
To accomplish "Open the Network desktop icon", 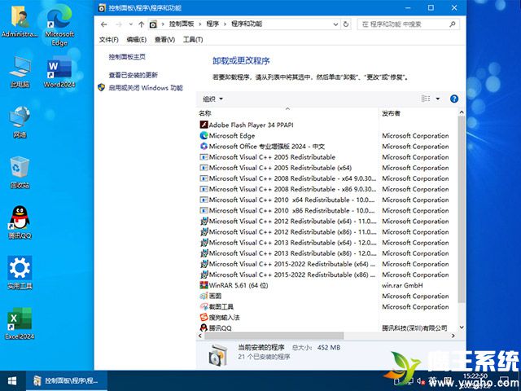I will (x=20, y=121).
